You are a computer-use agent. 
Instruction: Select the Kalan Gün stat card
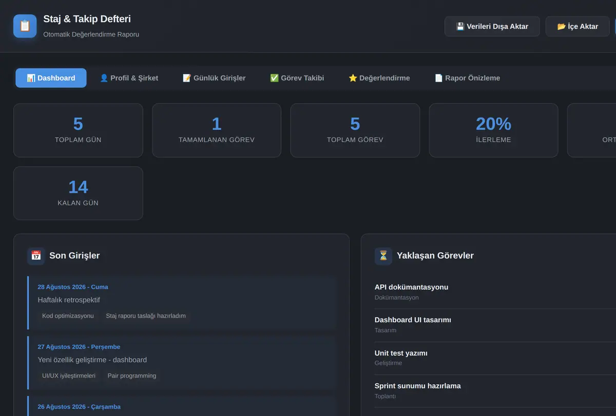78,193
